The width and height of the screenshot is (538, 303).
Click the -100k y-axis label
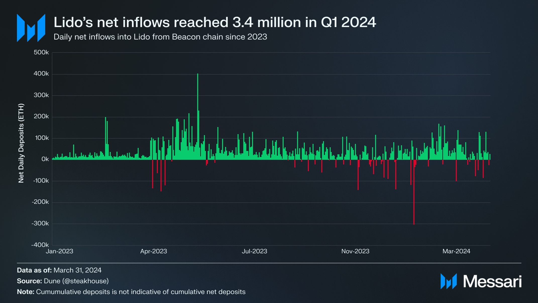click(x=40, y=181)
